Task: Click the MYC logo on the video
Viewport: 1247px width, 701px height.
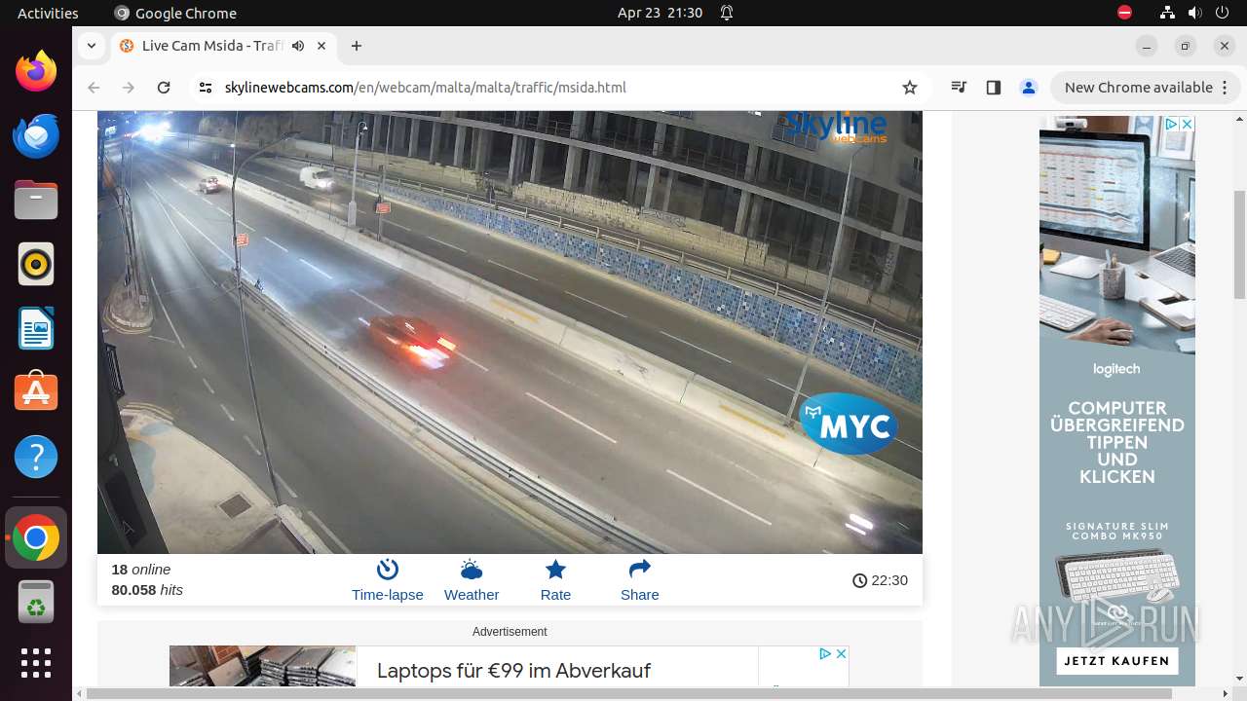Action: point(849,424)
